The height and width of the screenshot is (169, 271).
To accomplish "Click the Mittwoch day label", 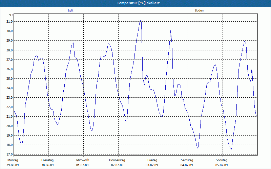I will pos(83,160).
